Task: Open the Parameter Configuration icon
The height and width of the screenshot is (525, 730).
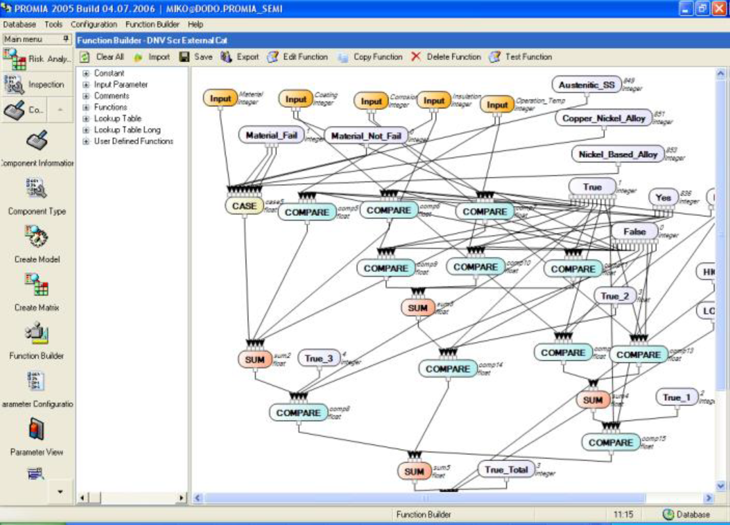Action: [36, 381]
